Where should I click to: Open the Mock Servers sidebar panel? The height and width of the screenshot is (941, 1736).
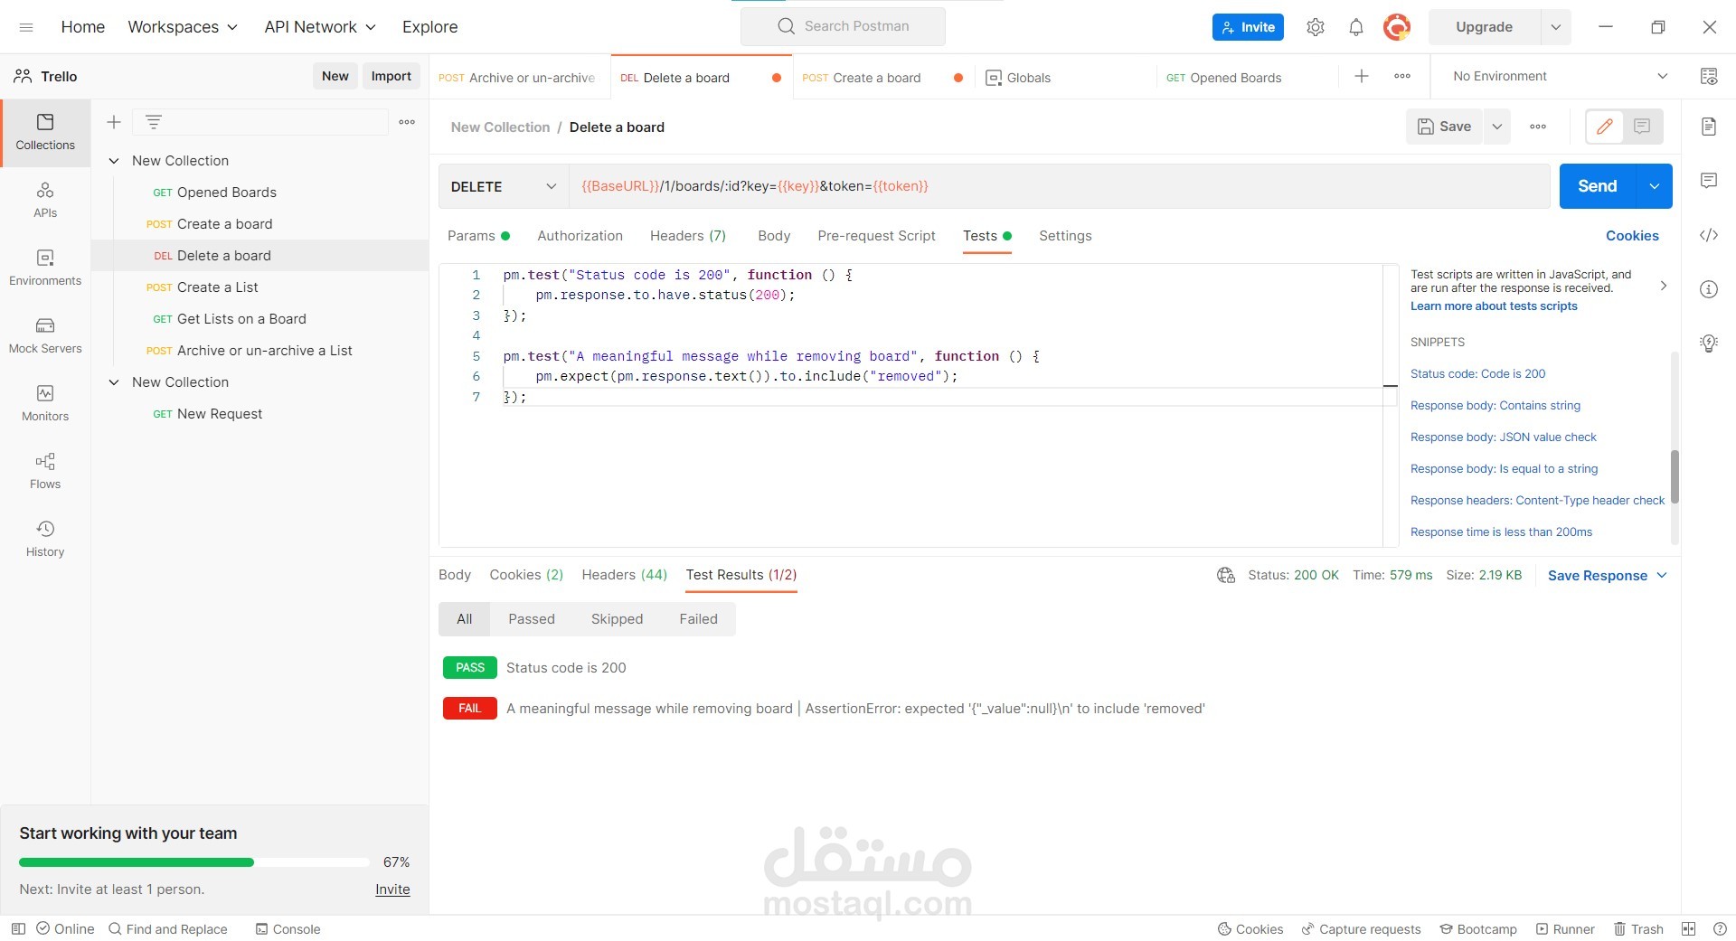(x=45, y=335)
